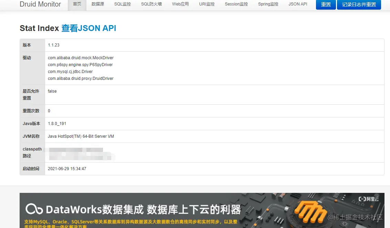
Task: Open the JSON API nav tab
Action: 298,4
